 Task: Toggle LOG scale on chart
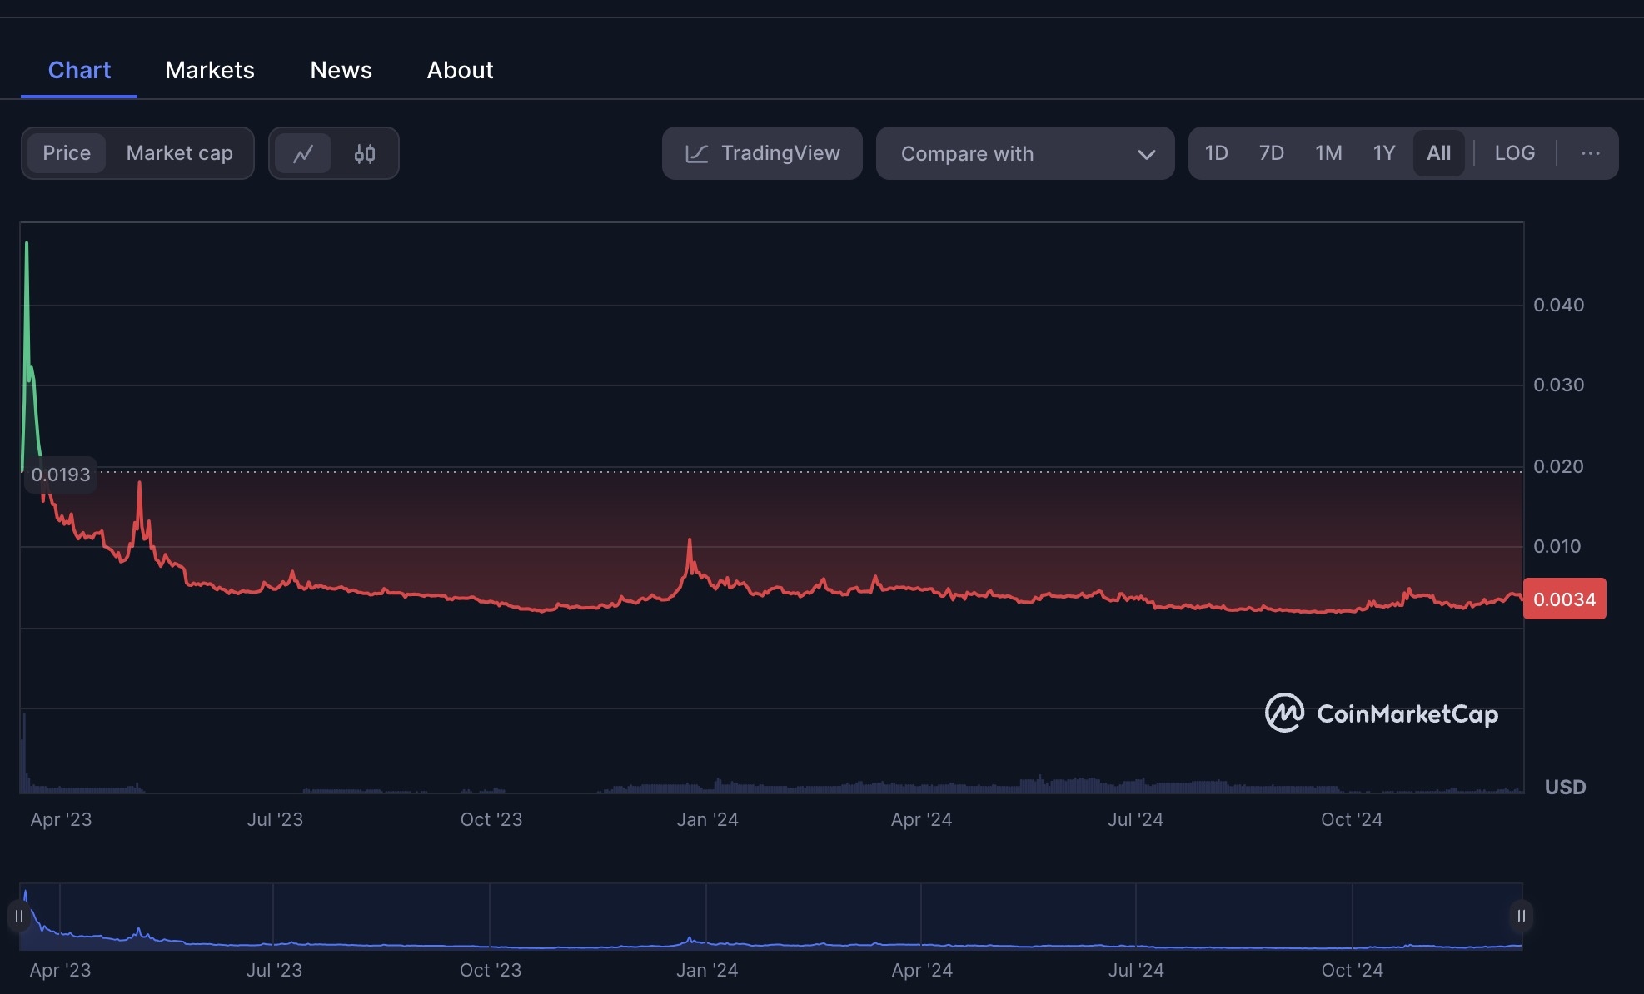[x=1514, y=153]
